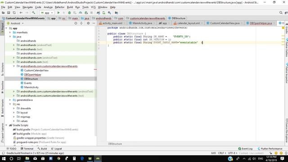288x162 pixels.
Task: Collapse the app module tree node
Action: coord(7,28)
